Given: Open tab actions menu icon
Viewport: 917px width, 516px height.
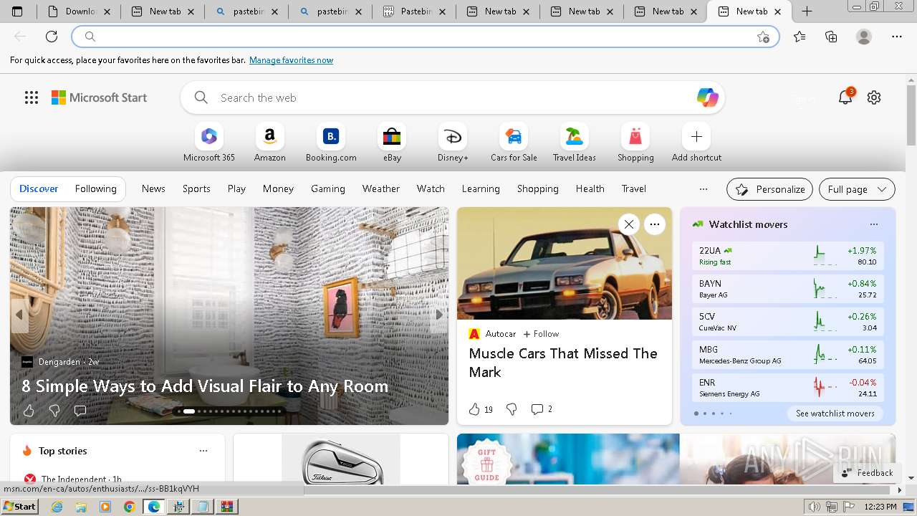Looking at the screenshot, I should pyautogui.click(x=17, y=11).
